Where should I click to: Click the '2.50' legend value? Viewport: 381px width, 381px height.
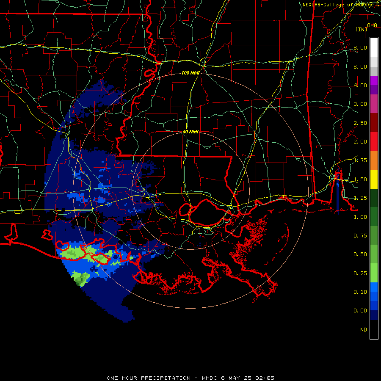(360, 123)
